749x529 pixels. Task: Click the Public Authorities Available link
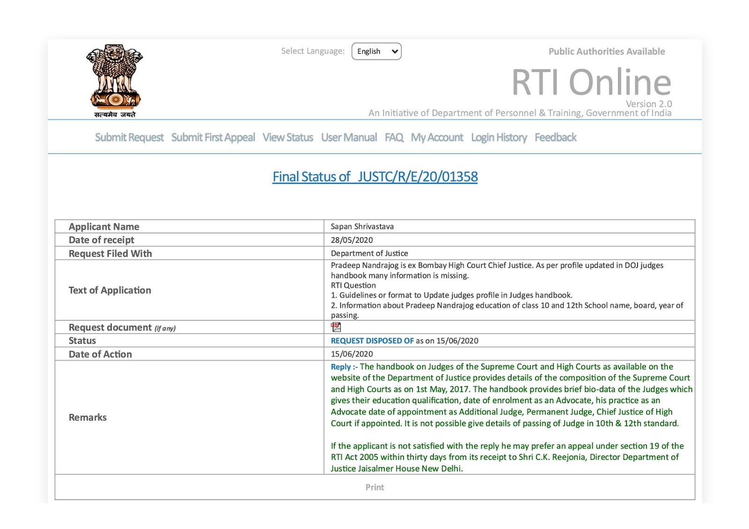point(607,51)
